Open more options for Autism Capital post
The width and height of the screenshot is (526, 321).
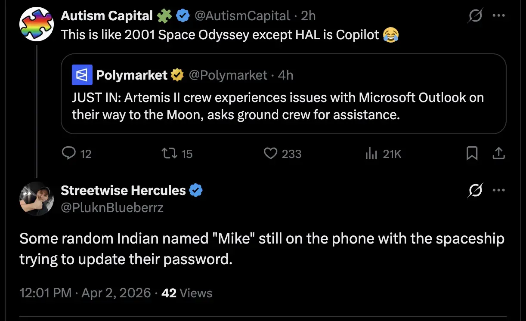498,16
